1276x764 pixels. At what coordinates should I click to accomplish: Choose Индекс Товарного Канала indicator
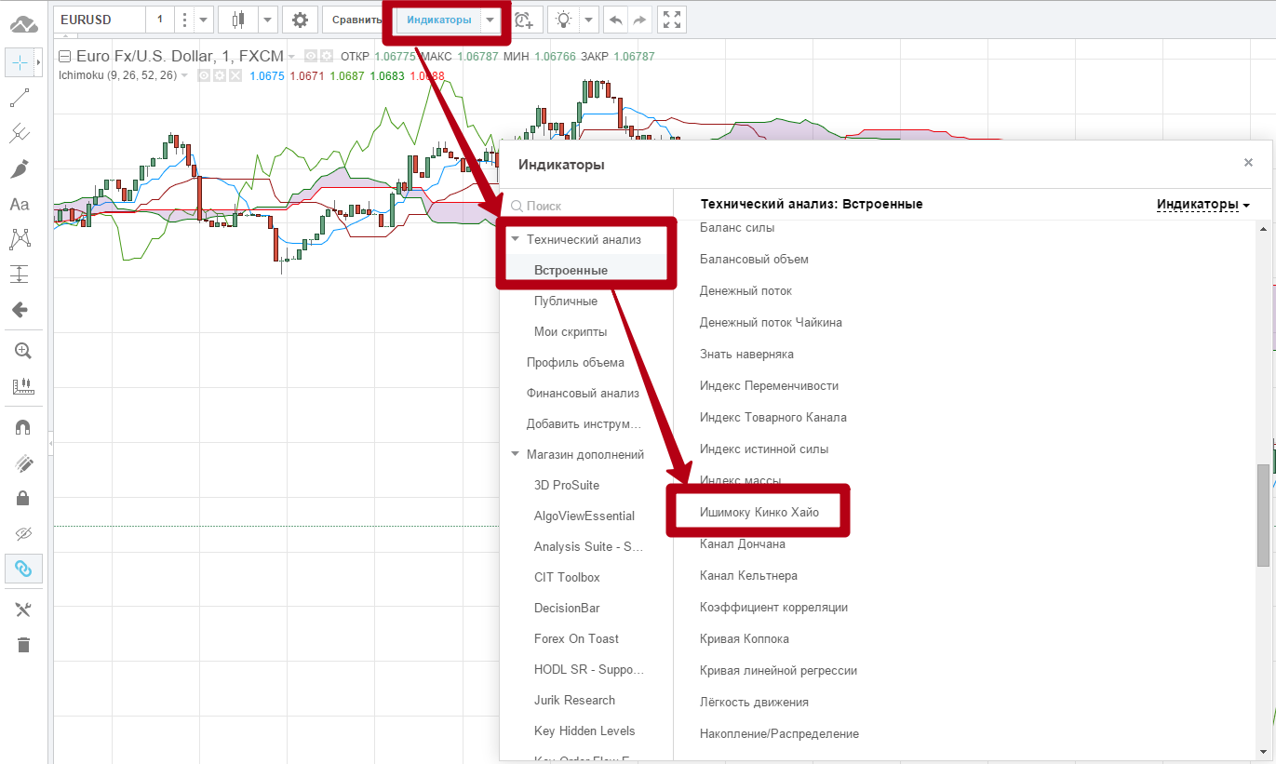click(x=773, y=417)
